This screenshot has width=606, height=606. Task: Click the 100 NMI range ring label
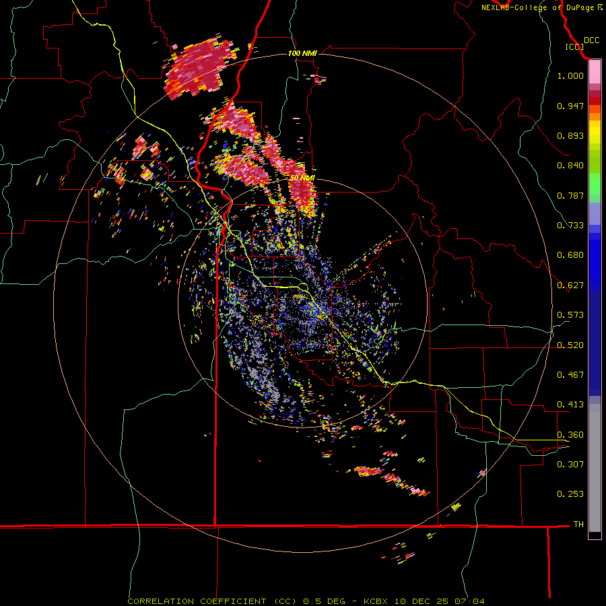pos(302,53)
